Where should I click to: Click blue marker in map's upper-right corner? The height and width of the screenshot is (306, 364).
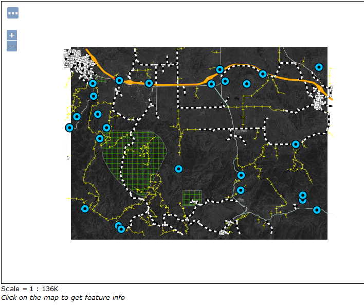point(319,67)
